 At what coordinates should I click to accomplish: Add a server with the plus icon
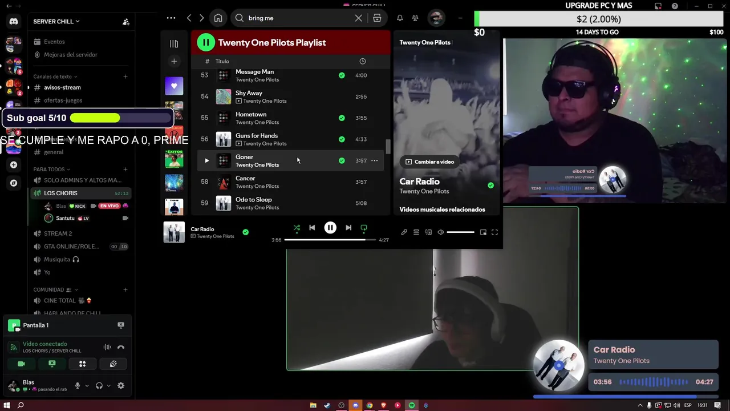(x=14, y=165)
